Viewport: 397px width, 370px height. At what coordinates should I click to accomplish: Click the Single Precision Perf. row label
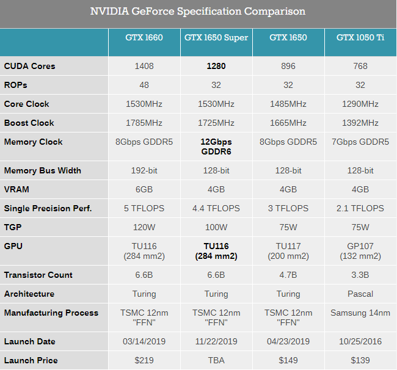(x=48, y=208)
